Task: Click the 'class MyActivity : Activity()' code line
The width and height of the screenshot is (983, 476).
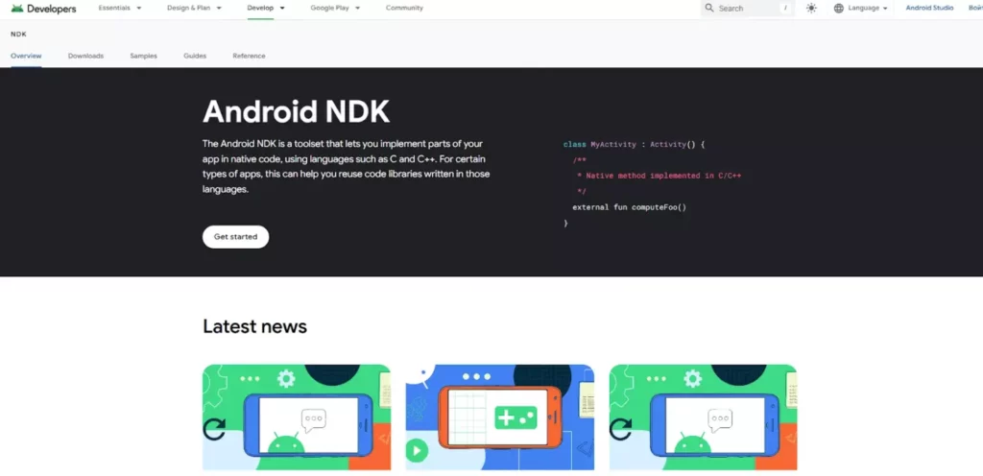Action: 634,144
